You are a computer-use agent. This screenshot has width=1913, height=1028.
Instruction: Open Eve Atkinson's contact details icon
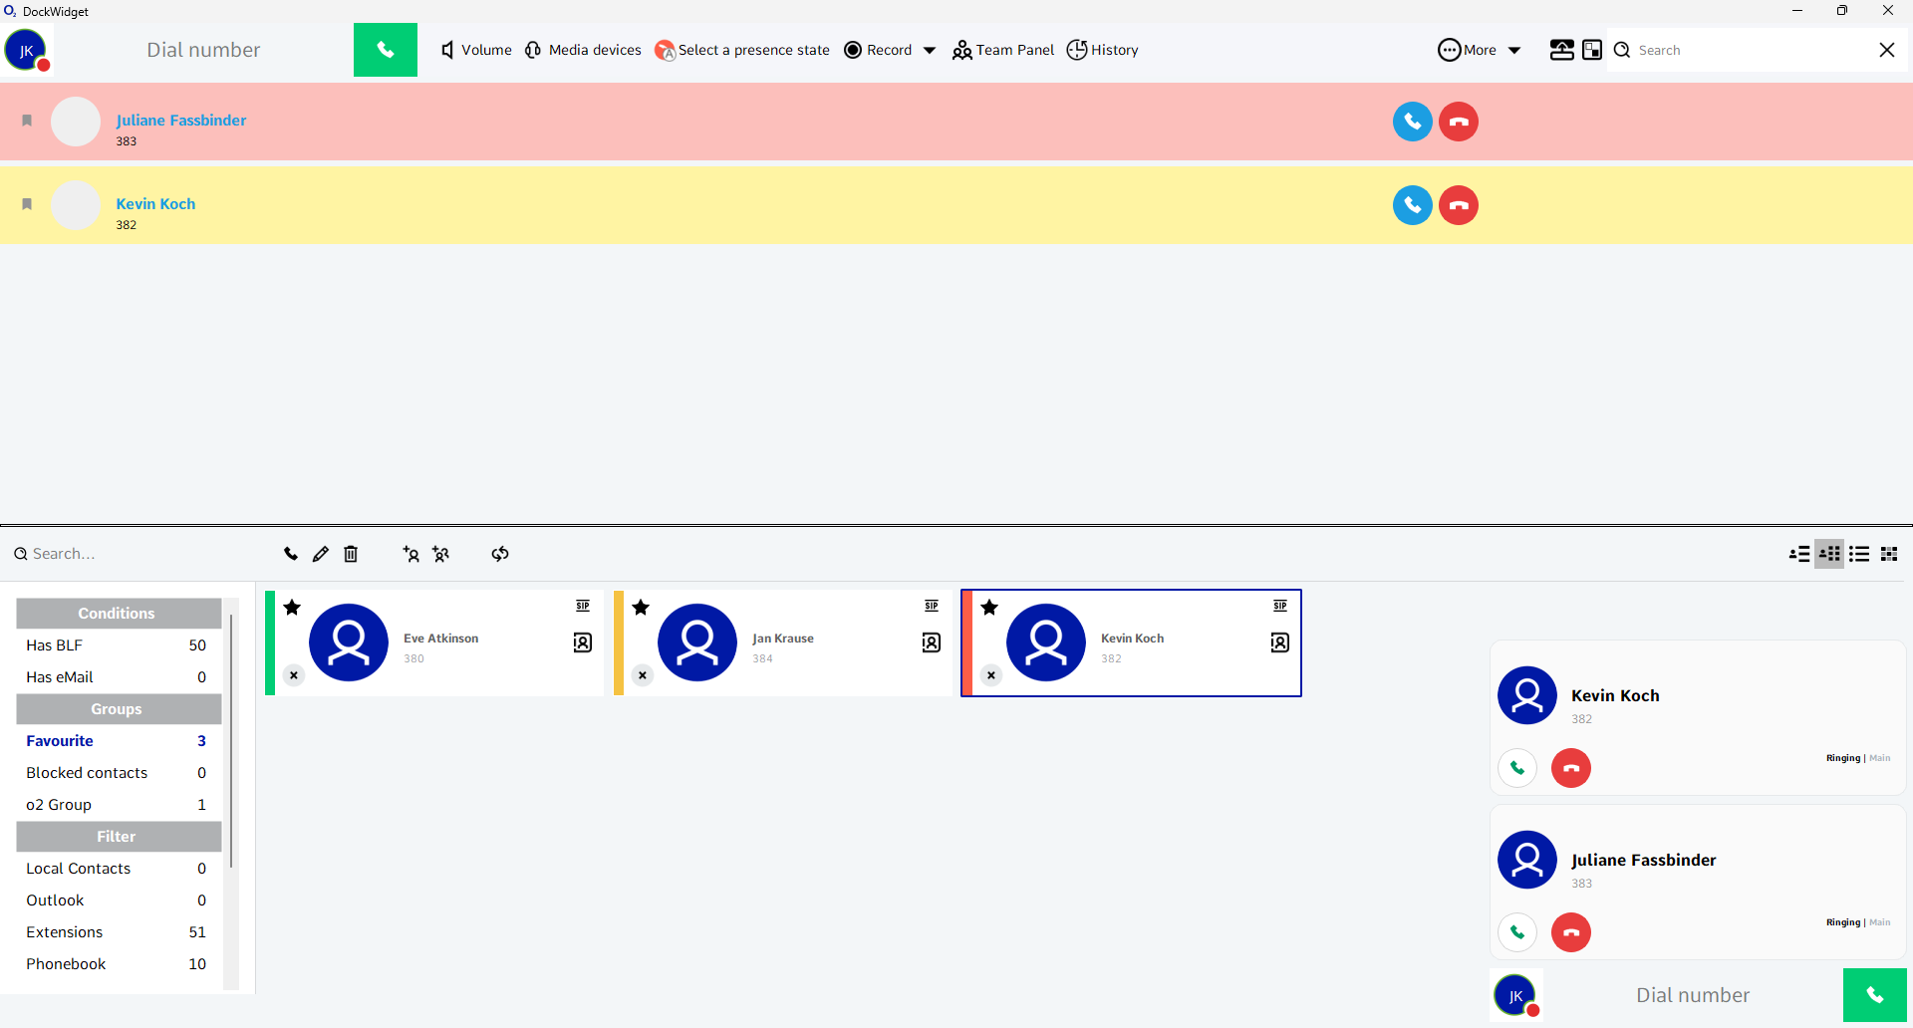pyautogui.click(x=583, y=642)
